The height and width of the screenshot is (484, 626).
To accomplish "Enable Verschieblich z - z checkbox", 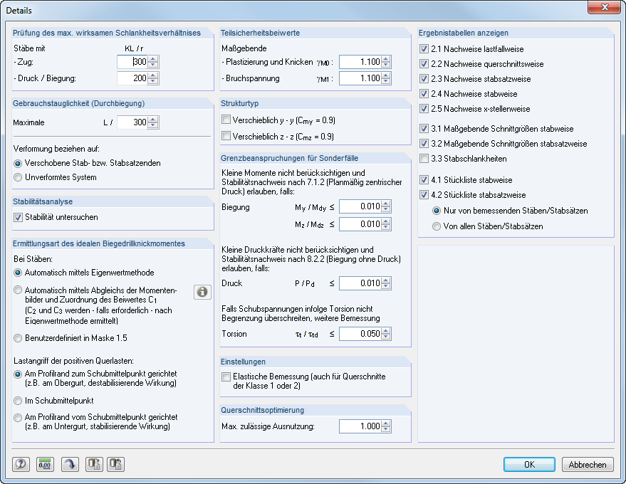I will point(226,136).
